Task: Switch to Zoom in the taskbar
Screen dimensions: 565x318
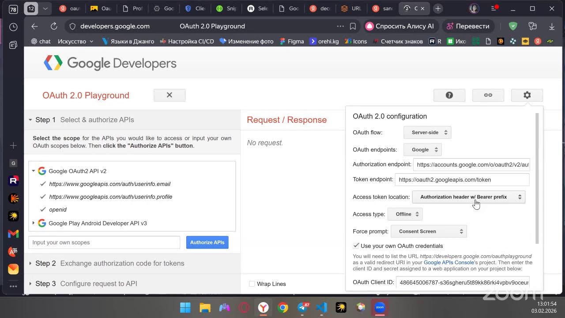Action: 380,307
